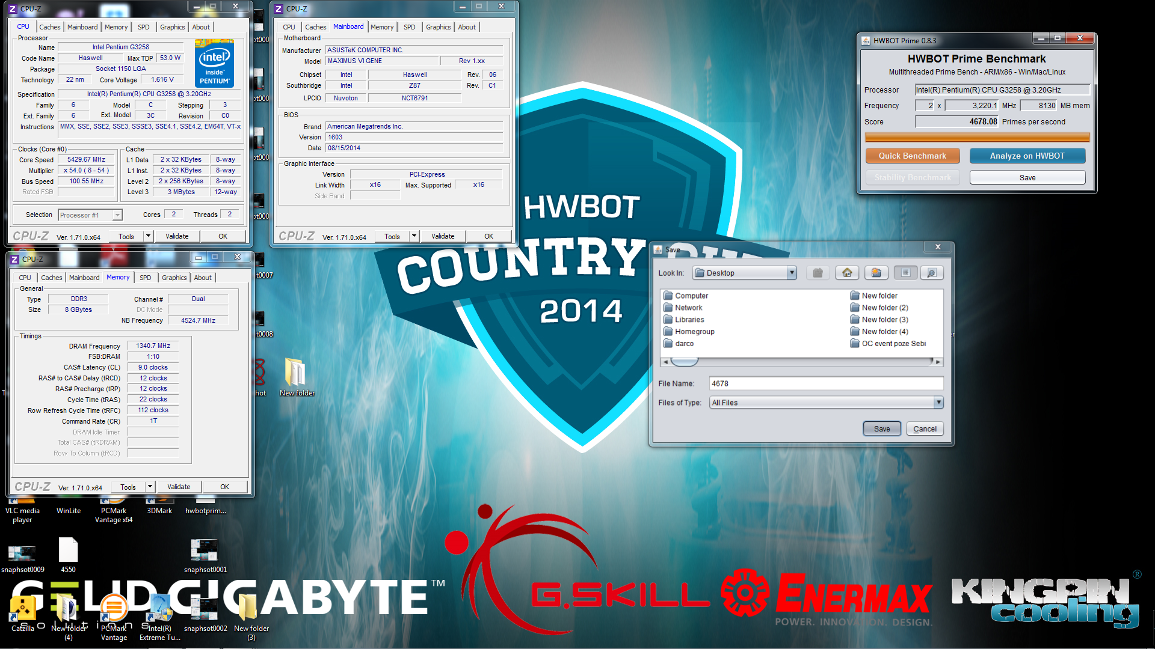
Task: Select the Network folder in file list
Action: [x=683, y=308]
